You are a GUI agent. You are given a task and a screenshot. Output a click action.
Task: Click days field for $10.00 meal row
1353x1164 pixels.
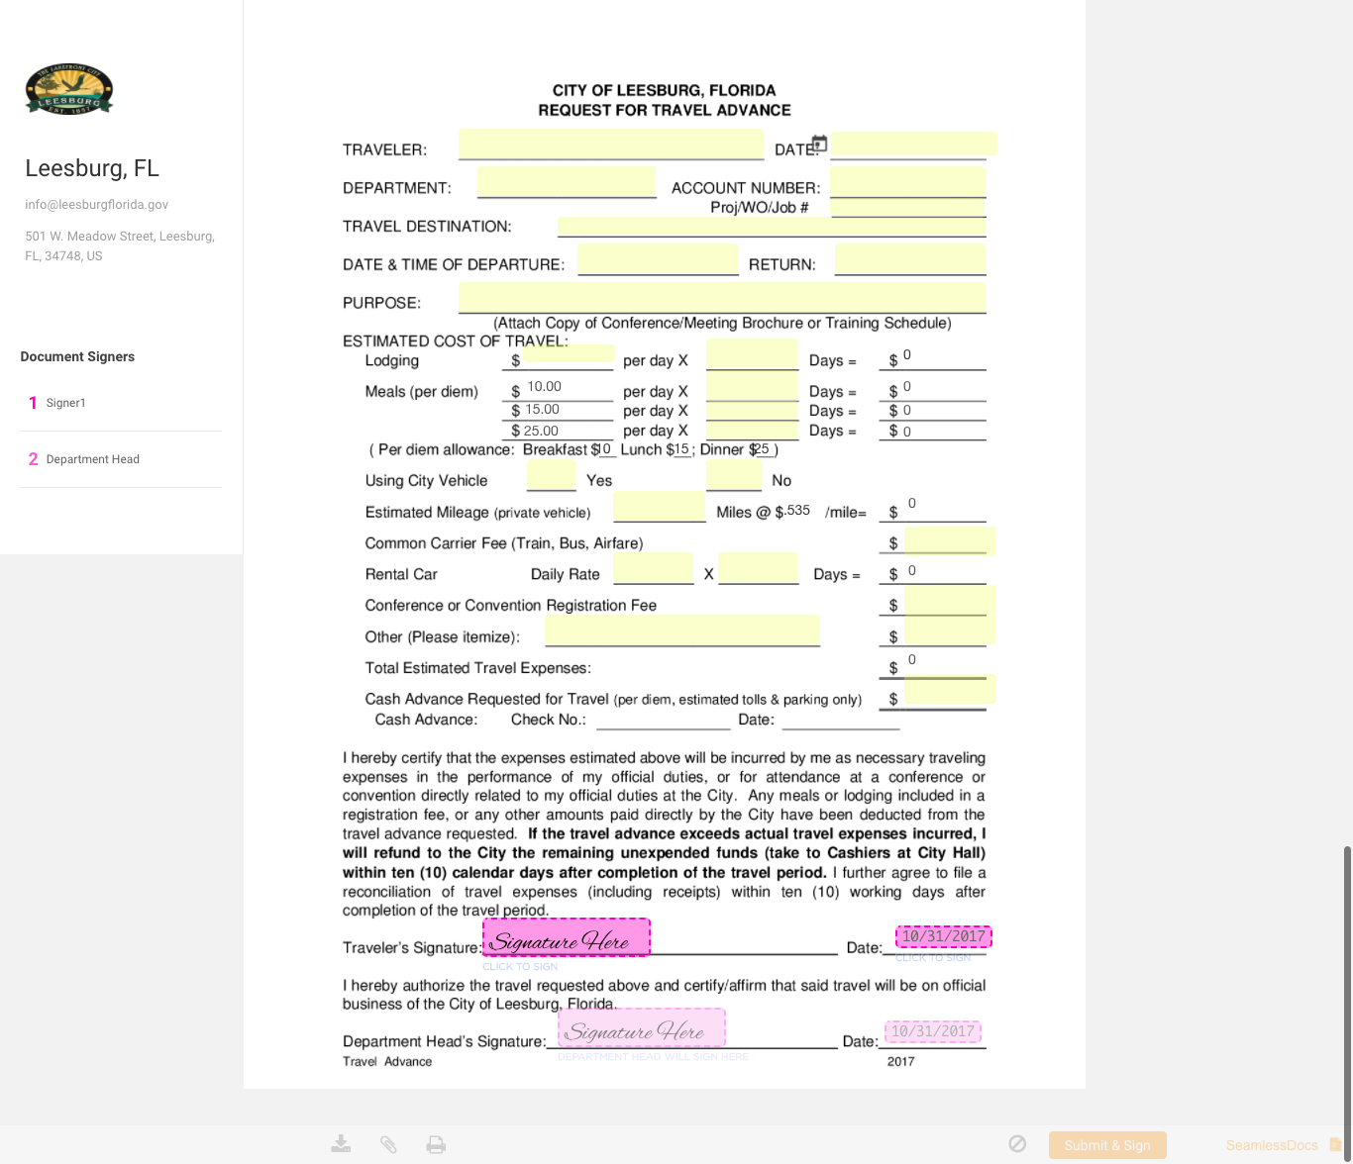753,386
